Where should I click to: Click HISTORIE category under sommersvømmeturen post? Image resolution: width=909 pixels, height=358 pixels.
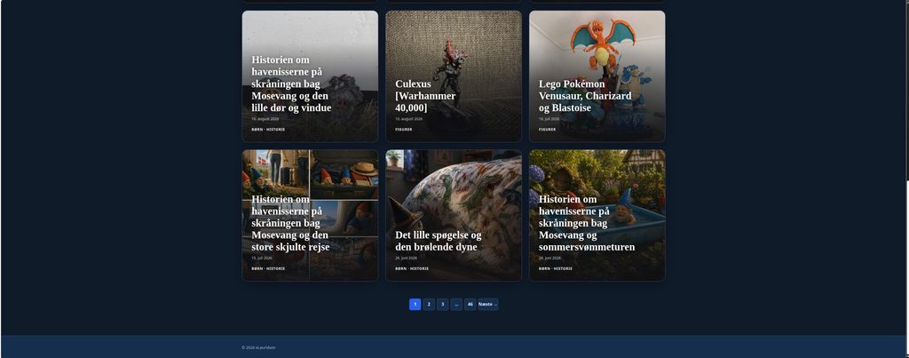563,268
